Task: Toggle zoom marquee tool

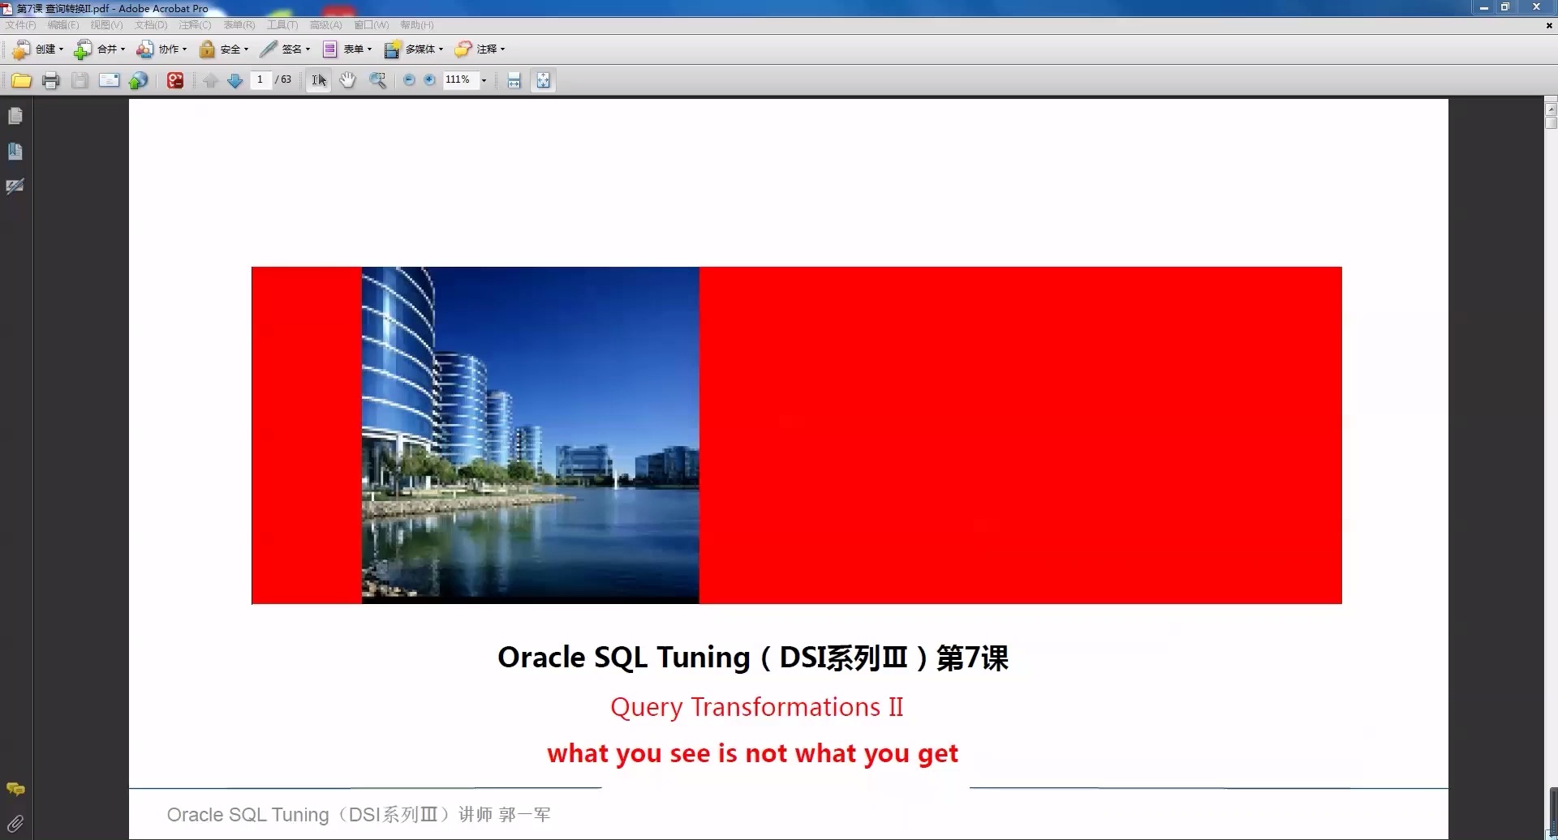Action: pos(378,79)
